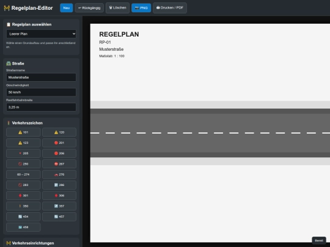
Task: Insert sign 458 into the plan
Action: point(23,227)
